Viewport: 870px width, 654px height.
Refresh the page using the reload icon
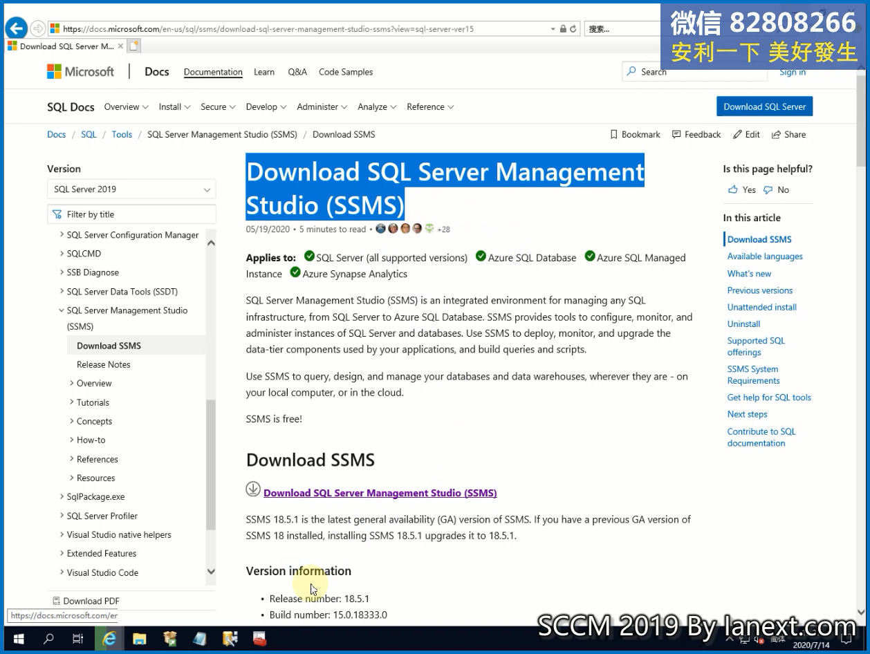click(x=573, y=29)
